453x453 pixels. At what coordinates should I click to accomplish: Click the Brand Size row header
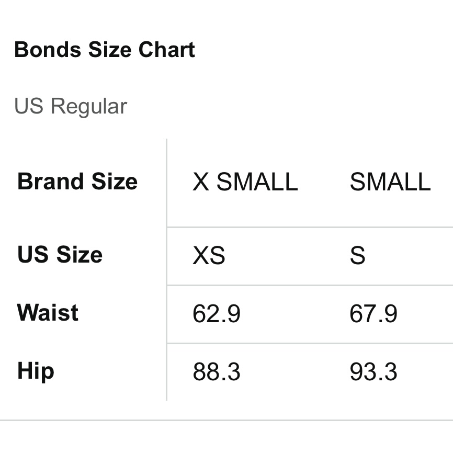[x=77, y=182]
